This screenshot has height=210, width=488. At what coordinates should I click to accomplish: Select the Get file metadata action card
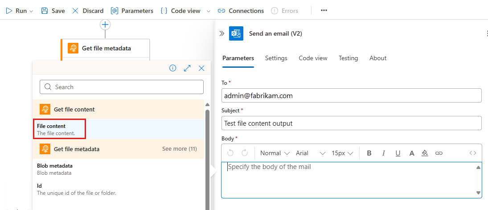click(x=105, y=48)
